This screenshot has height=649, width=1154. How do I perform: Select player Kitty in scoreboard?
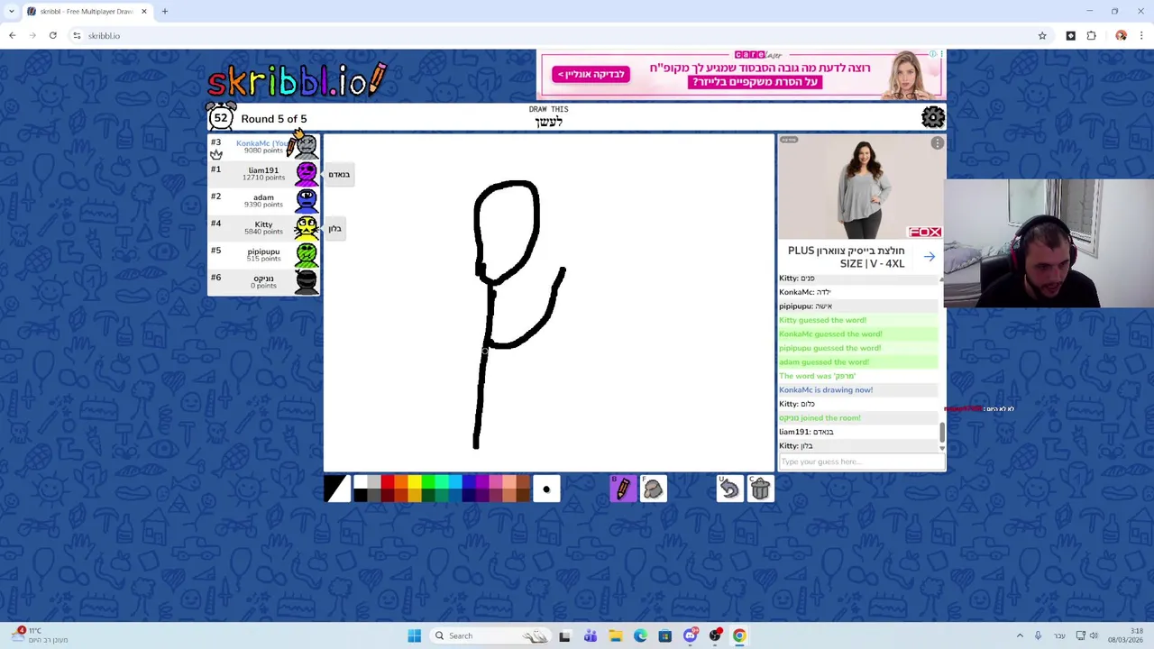click(263, 227)
